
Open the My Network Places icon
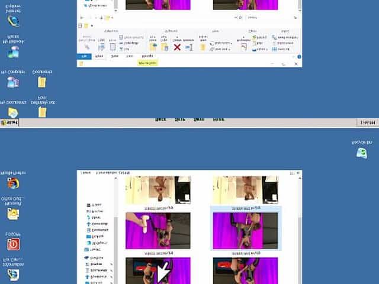(12, 51)
